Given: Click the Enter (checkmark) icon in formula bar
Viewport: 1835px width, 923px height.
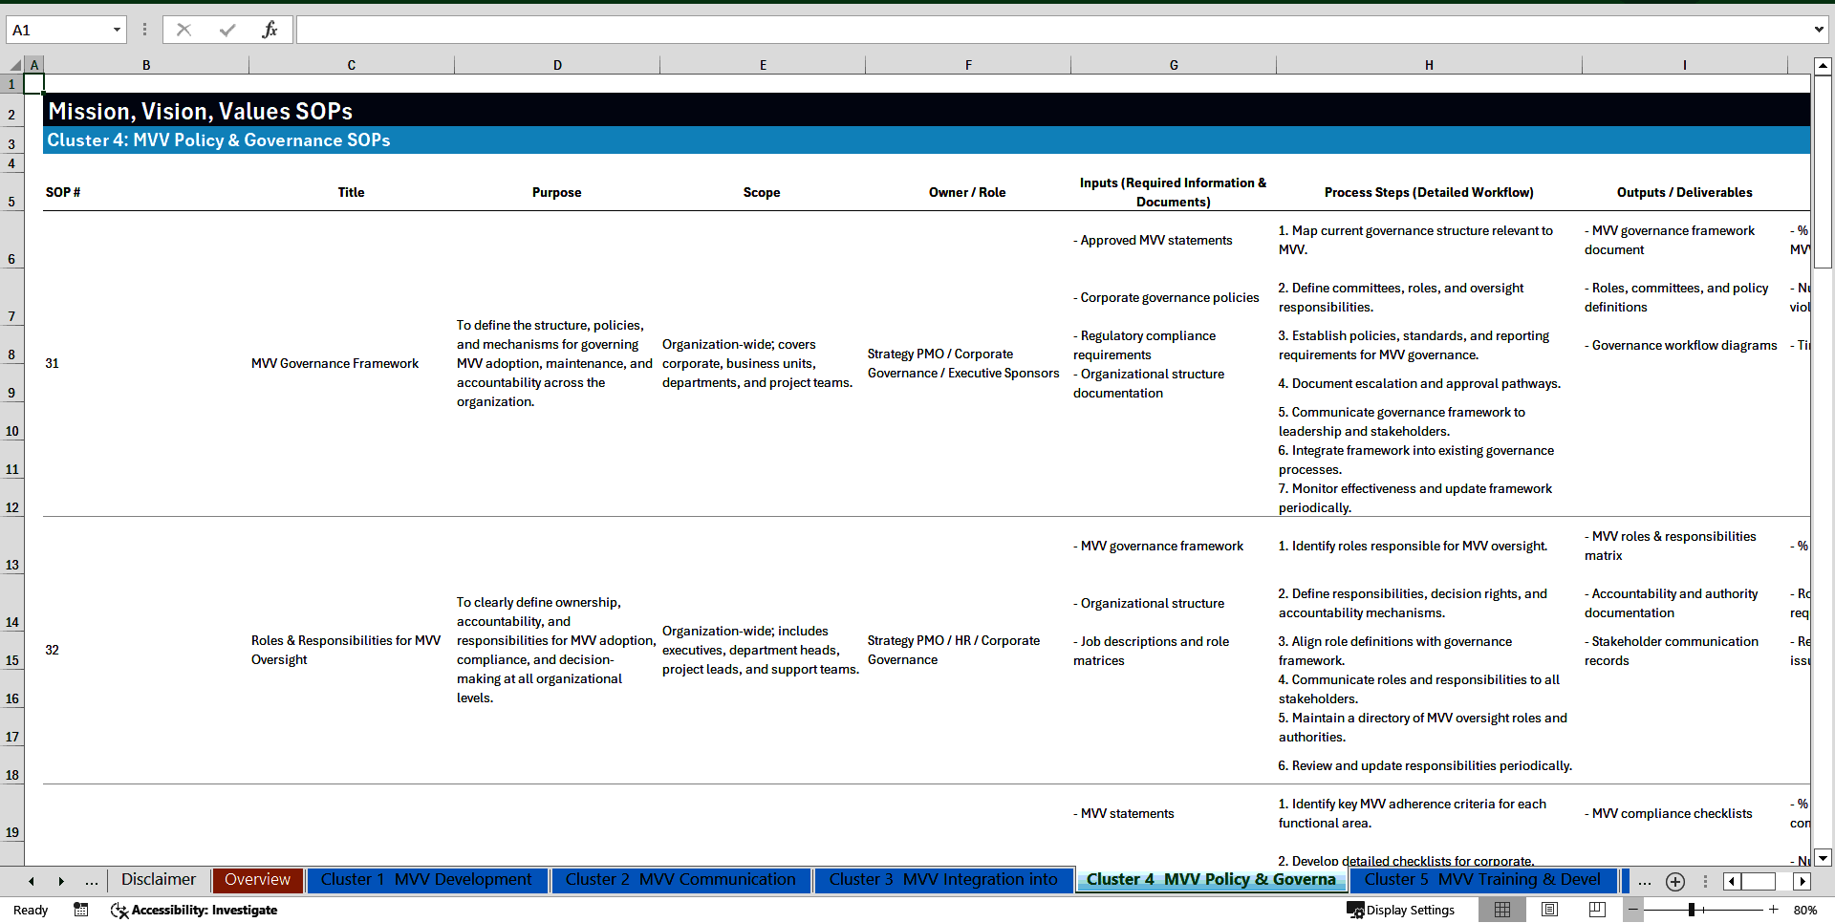Looking at the screenshot, I should (227, 30).
